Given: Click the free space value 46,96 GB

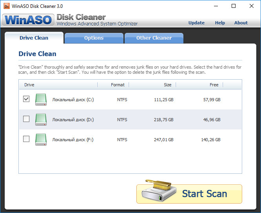Looking at the screenshot, I should (x=212, y=120).
